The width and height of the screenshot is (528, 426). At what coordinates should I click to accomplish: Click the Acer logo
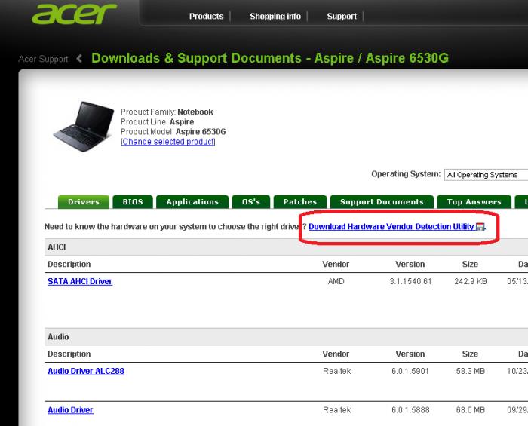point(74,14)
